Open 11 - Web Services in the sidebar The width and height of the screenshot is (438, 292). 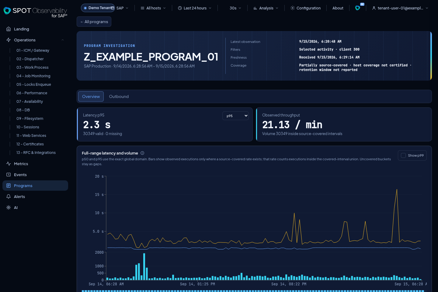point(31,135)
